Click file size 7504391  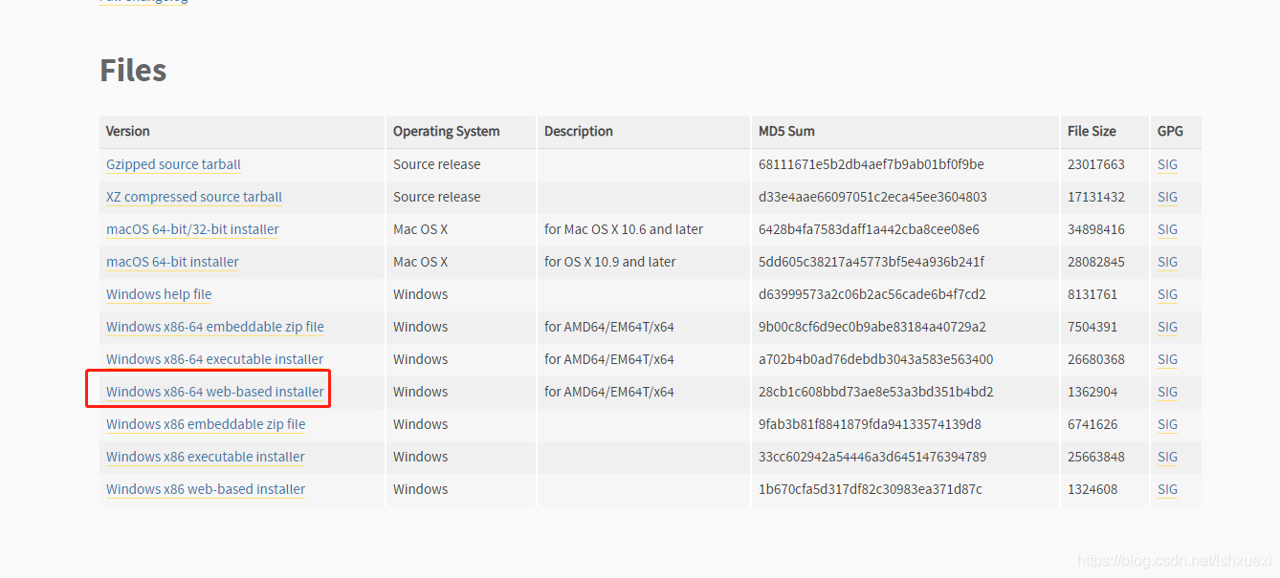click(1092, 327)
